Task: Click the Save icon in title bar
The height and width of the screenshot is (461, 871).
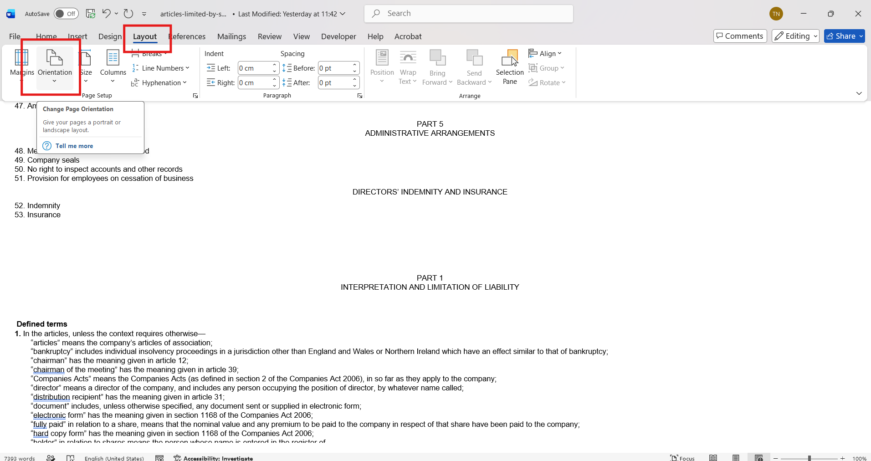Action: [91, 14]
